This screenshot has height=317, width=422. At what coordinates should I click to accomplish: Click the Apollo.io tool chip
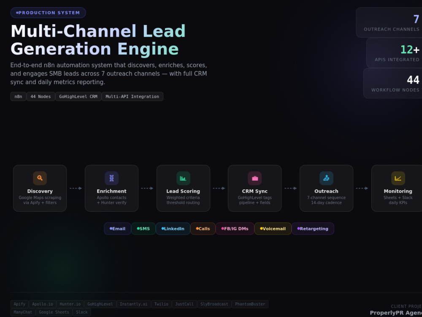click(43, 304)
